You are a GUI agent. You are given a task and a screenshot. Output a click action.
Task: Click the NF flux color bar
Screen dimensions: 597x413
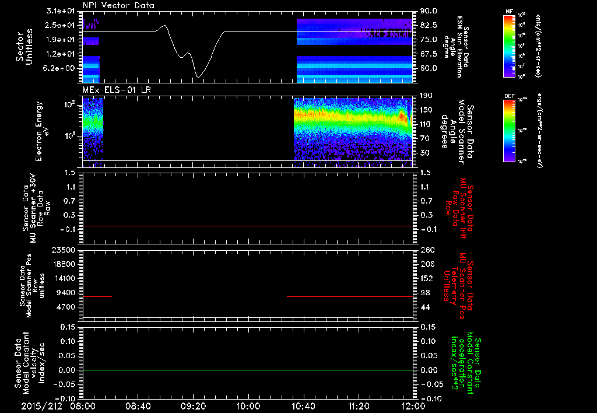click(510, 46)
